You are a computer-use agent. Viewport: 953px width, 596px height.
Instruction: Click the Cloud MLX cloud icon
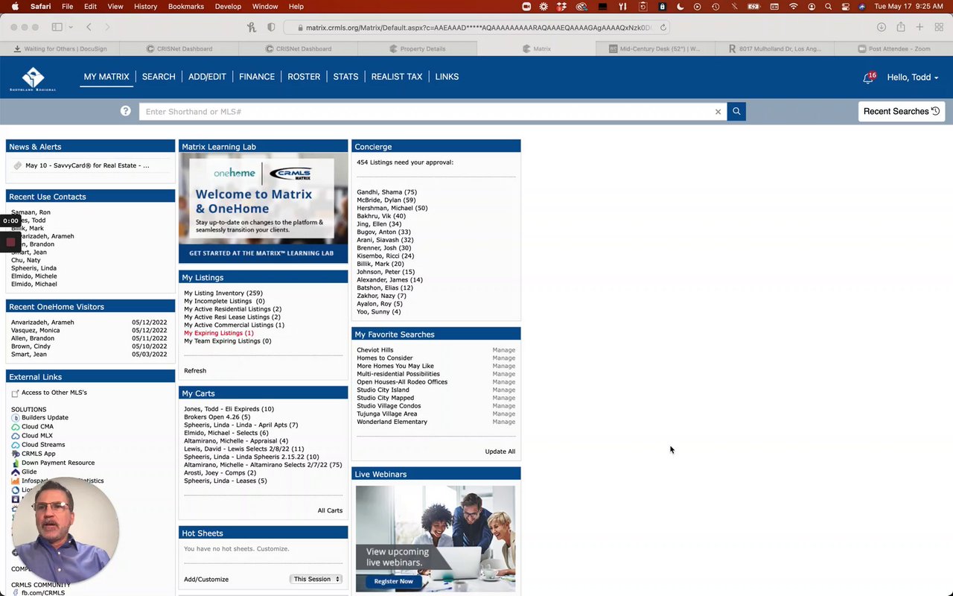point(16,436)
